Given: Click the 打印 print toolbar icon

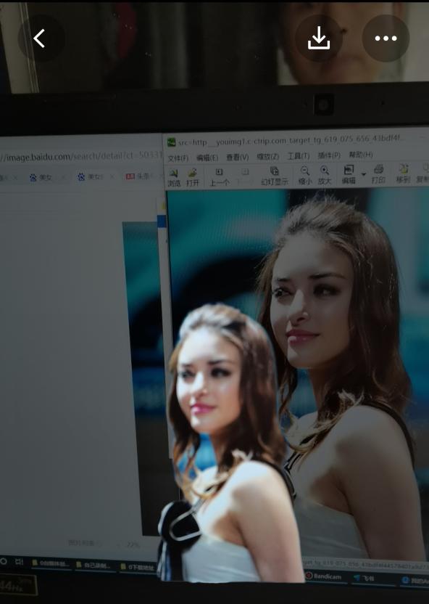Looking at the screenshot, I should point(379,174).
